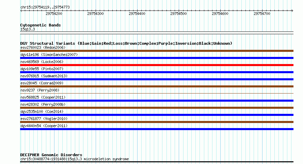
Task: Click the 15q13.3 band label
Action: click(x=28, y=29)
